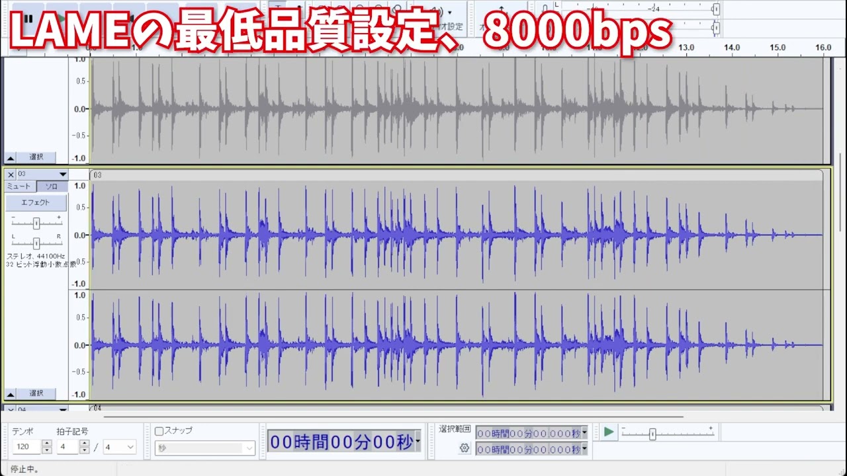Click the ステレオ, 44100Hz track info text

(36, 256)
